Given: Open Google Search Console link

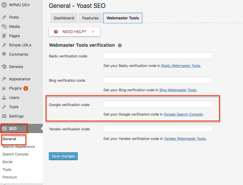Looking at the screenshot, I should (x=183, y=114).
